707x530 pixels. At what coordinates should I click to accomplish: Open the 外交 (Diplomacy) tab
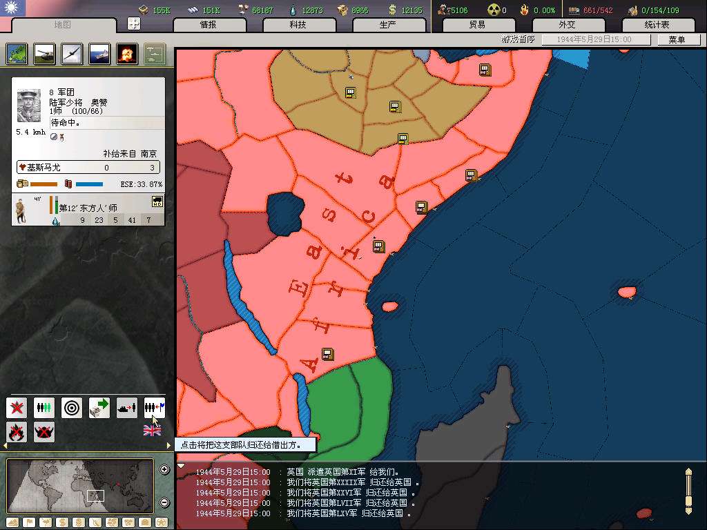pyautogui.click(x=567, y=25)
